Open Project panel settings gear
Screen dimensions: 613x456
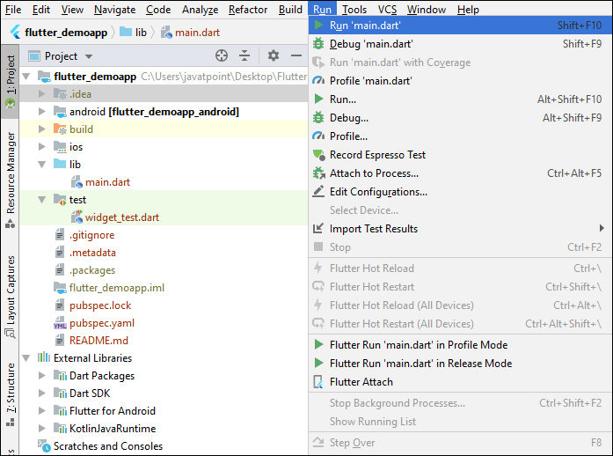(x=274, y=55)
